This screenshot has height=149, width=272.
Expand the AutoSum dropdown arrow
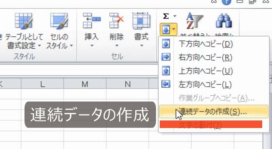(x=175, y=16)
